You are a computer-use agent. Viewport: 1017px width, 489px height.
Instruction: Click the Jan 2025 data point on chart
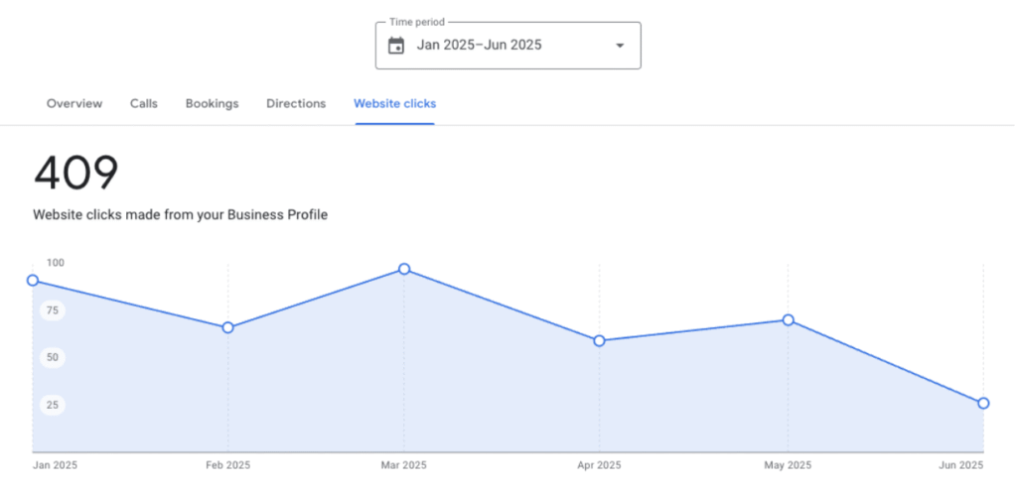point(33,281)
